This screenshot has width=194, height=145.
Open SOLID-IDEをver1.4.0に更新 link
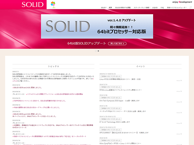pos(27,88)
